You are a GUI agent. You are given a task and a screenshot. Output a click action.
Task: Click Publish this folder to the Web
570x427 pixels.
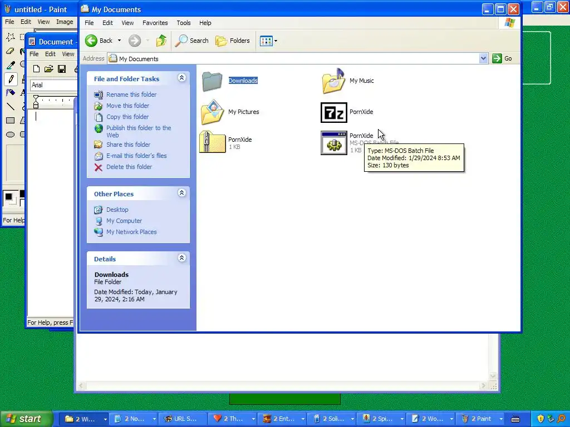click(139, 131)
